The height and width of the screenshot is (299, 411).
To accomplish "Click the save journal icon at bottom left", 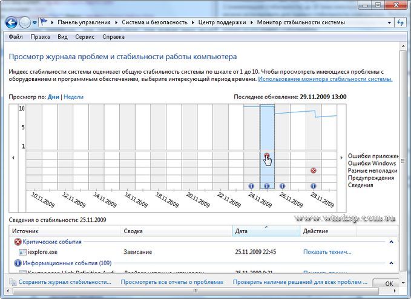I will point(13,282).
